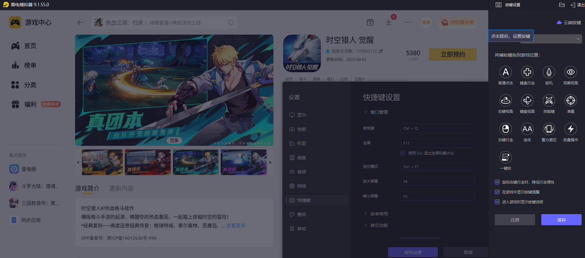The width and height of the screenshot is (585, 258).
Task: Open 网络 network settings tab
Action: click(316, 186)
